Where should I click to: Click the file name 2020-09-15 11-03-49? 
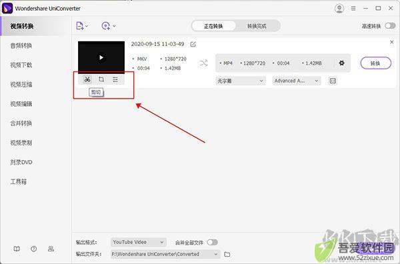pyautogui.click(x=157, y=44)
